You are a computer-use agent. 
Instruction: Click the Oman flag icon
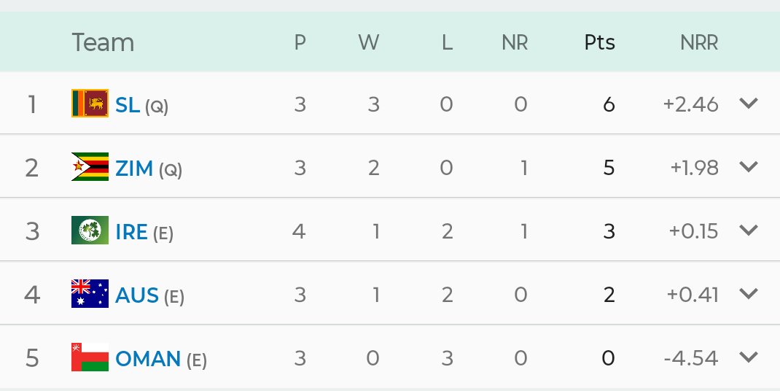pyautogui.click(x=90, y=357)
